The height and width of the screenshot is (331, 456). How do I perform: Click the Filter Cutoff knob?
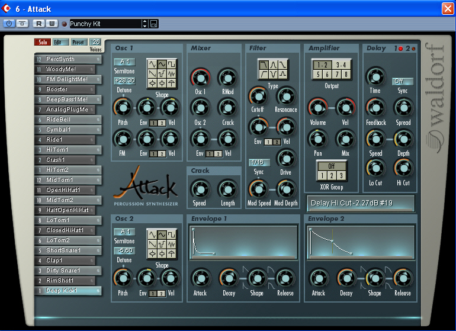pos(258,96)
